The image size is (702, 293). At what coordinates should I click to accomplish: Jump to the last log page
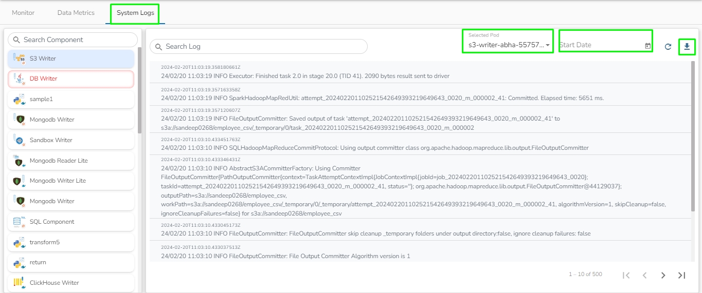(x=681, y=275)
